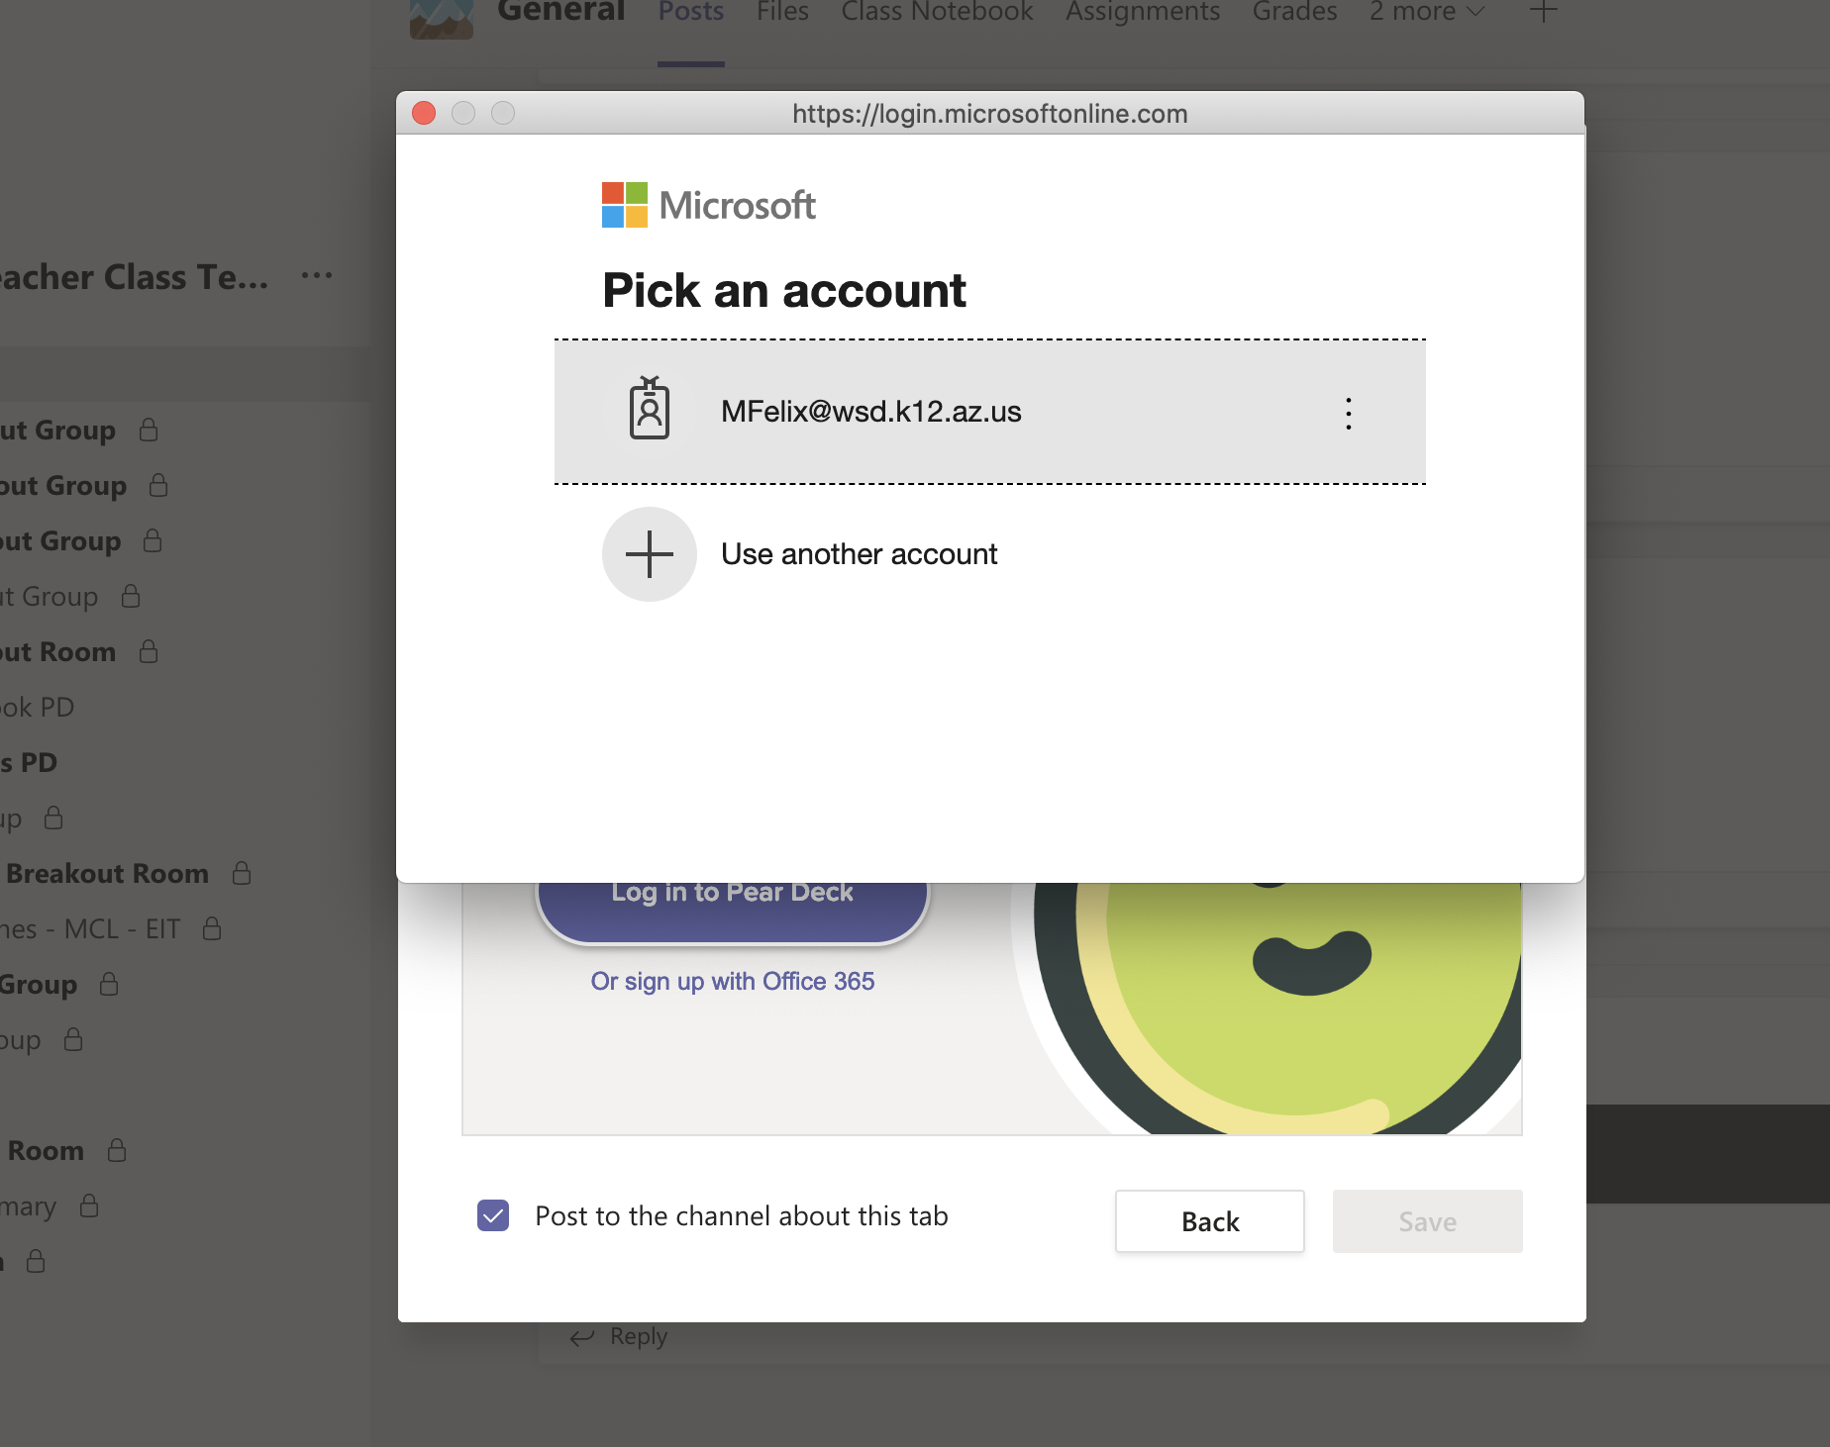
Task: Switch to the Files tab
Action: (782, 12)
